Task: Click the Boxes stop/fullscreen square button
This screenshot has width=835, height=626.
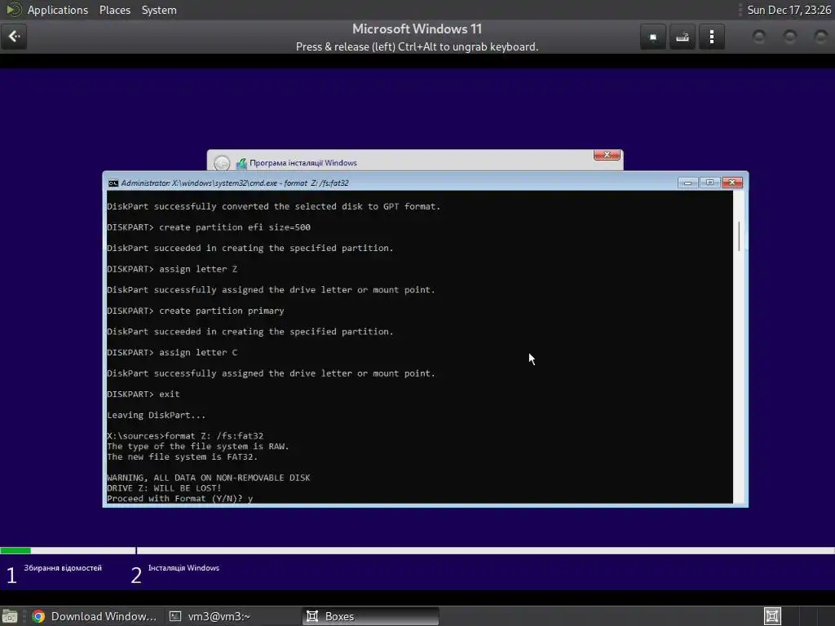Action: (653, 37)
